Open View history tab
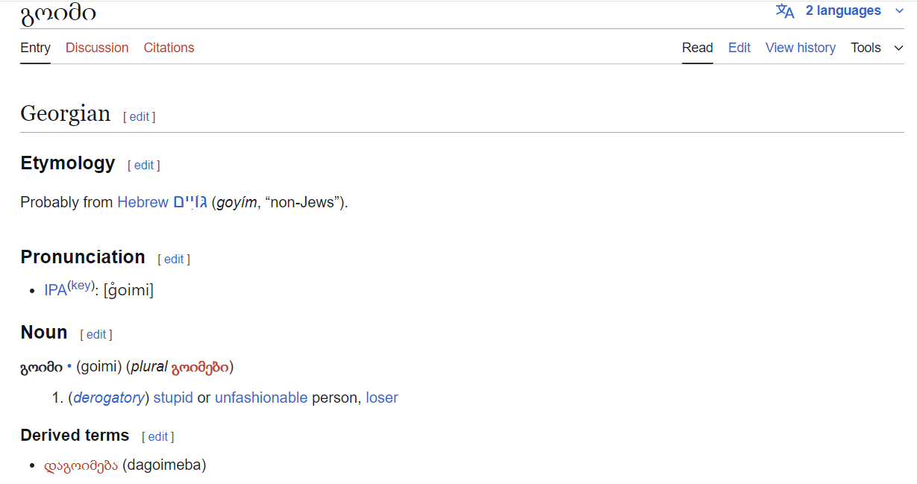 [801, 48]
